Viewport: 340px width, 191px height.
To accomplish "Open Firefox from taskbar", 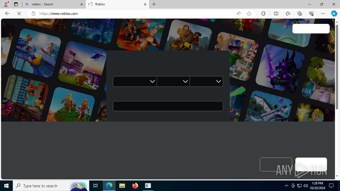I will point(135,186).
